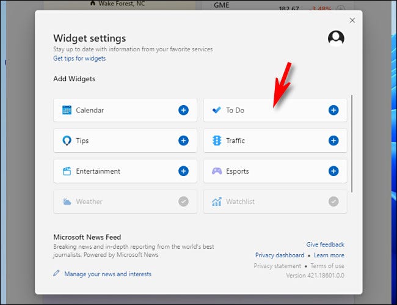Screen dimensions: 397x305
Task: Add the Tips widget using plus icon
Action: coord(183,141)
